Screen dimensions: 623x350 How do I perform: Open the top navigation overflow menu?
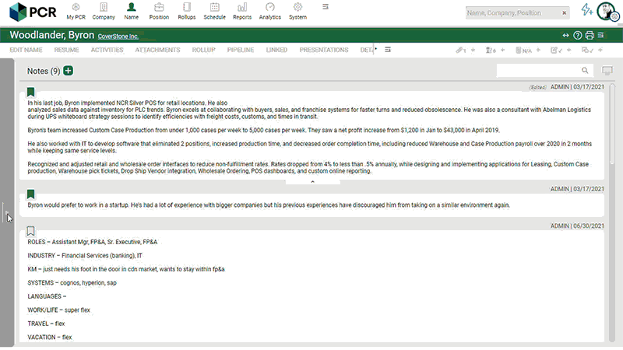click(x=326, y=7)
